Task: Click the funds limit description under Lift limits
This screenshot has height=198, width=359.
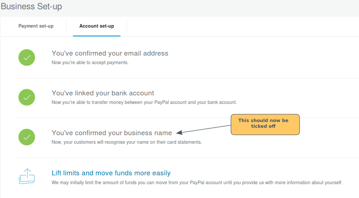Action: [197, 182]
